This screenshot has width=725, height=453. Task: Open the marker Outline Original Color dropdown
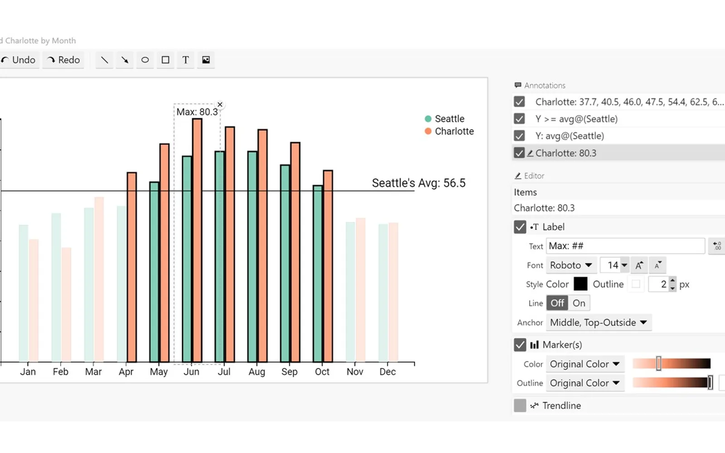585,383
